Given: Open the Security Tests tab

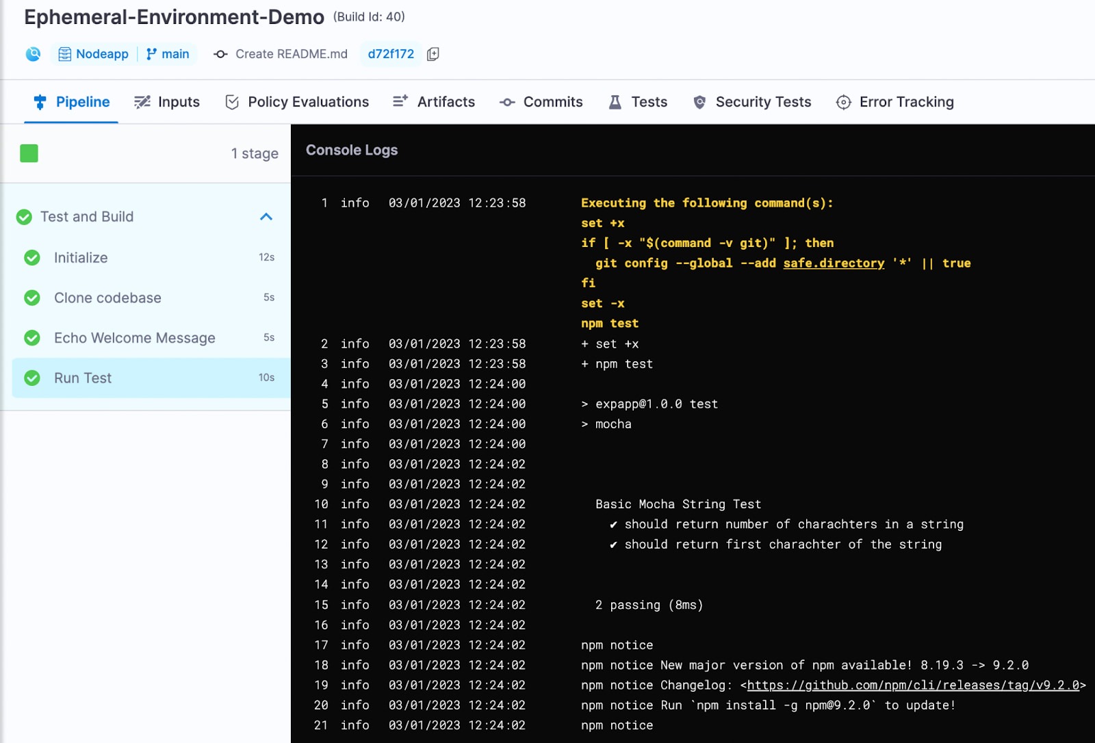Looking at the screenshot, I should coord(752,102).
